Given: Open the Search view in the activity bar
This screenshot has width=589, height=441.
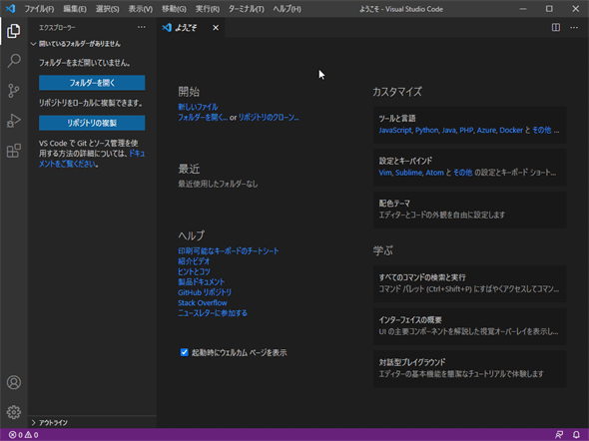Looking at the screenshot, I should point(14,61).
